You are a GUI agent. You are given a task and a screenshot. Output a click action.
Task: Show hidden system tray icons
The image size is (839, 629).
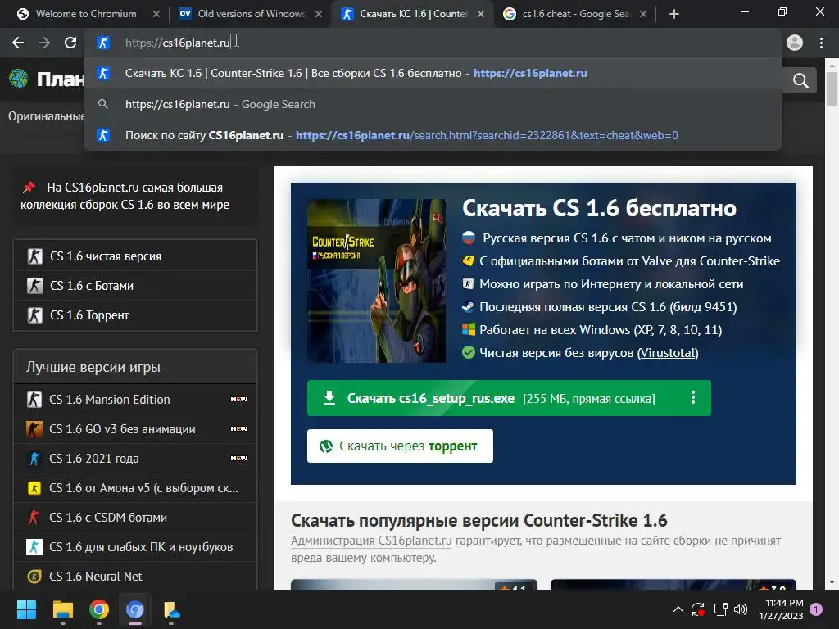click(x=678, y=609)
